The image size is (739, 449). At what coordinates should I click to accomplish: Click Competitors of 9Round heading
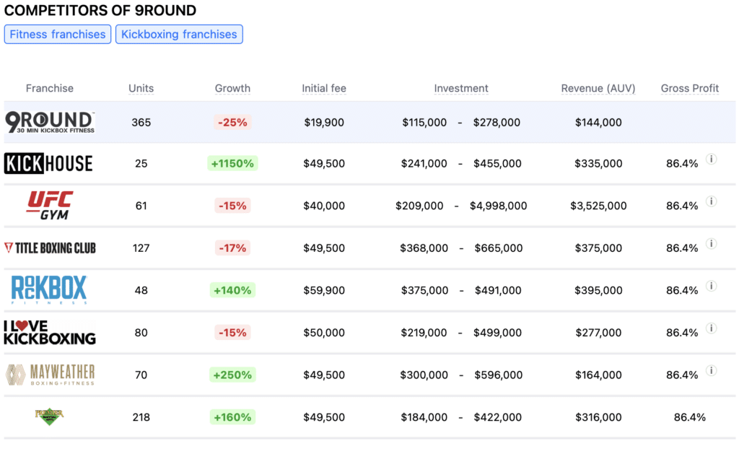(x=100, y=10)
